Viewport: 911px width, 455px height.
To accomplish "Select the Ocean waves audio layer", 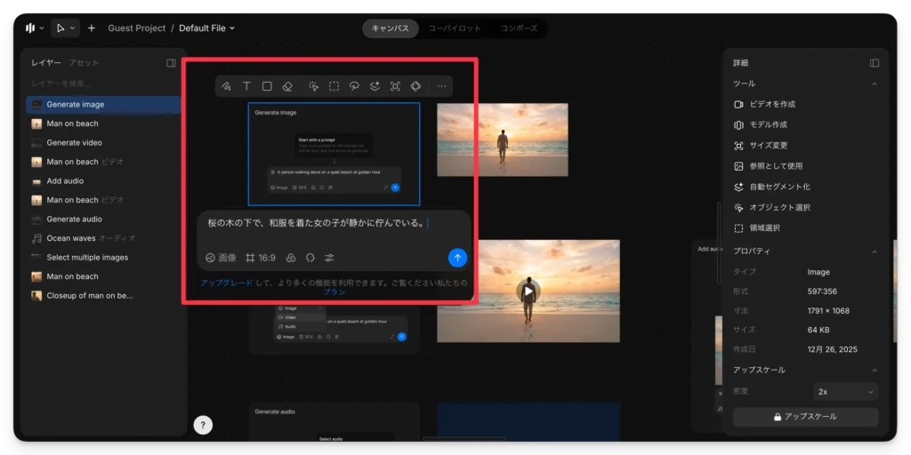I will [x=103, y=238].
